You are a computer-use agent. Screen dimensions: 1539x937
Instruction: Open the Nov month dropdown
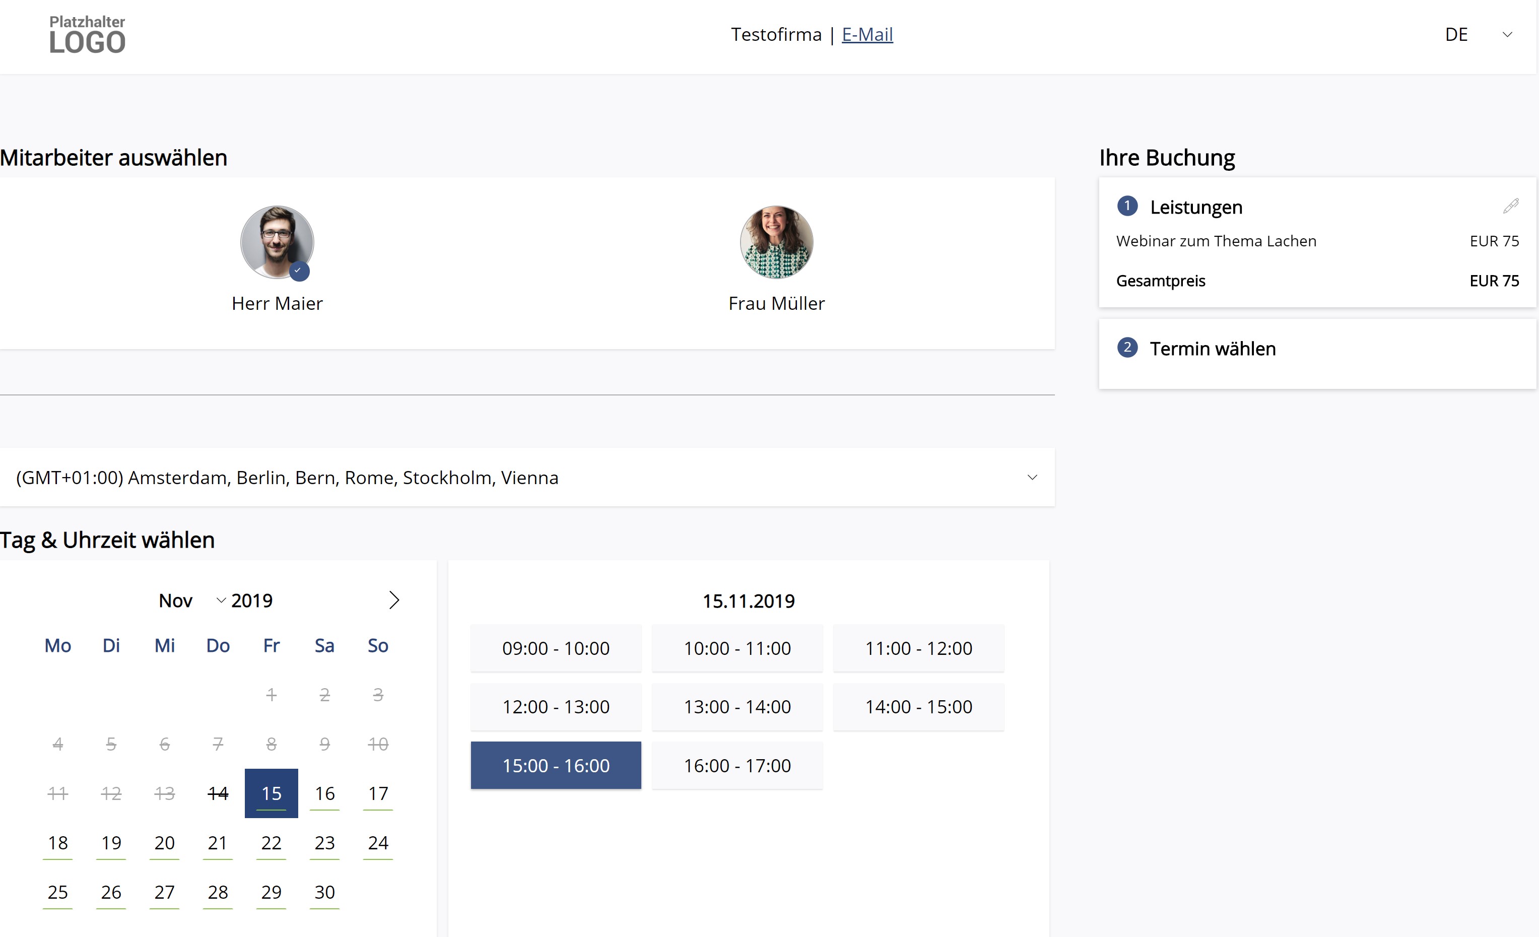[192, 601]
